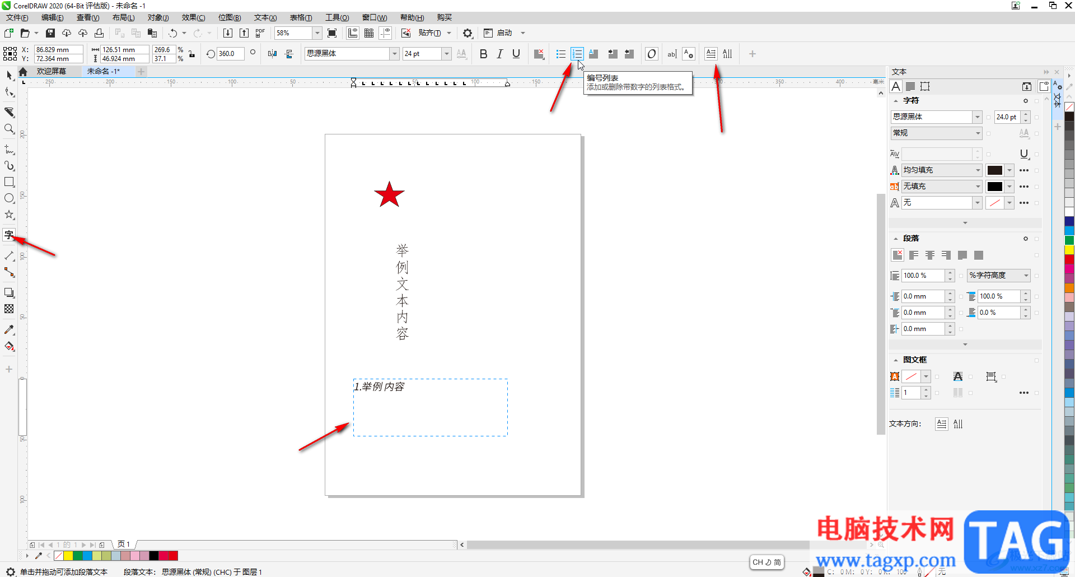Collapse the 段落 paragraph section
This screenshot has height=577, width=1075.
coord(896,239)
